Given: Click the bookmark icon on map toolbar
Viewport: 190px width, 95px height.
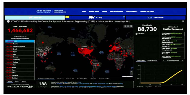Looking at the screenshot, I should 125,26.
